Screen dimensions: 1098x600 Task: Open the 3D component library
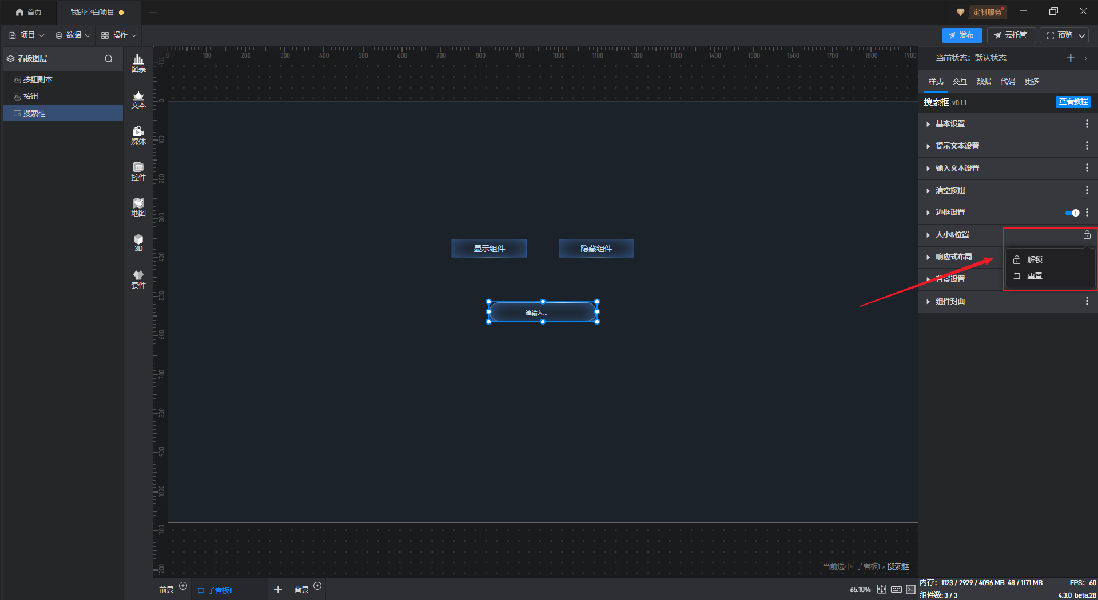[x=138, y=243]
